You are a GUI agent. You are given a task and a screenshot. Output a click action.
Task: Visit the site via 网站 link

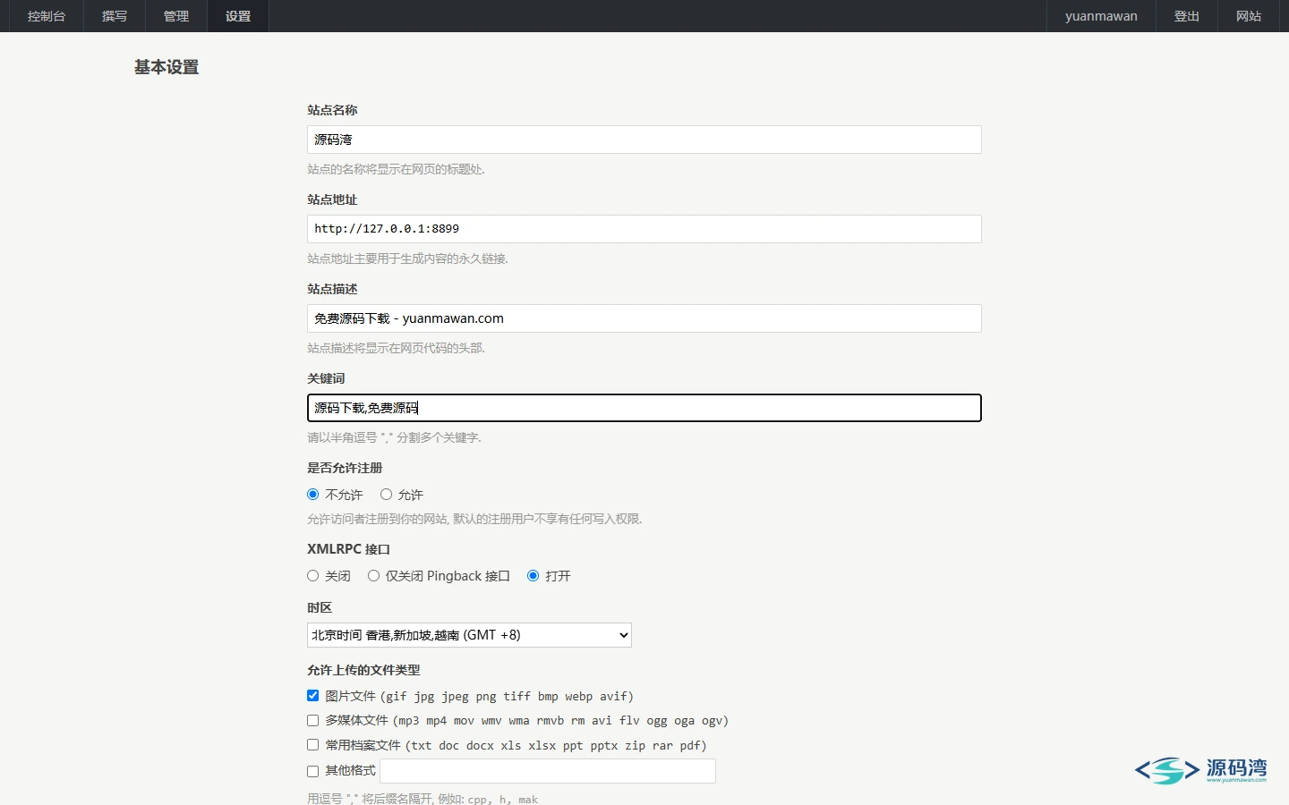click(1249, 16)
